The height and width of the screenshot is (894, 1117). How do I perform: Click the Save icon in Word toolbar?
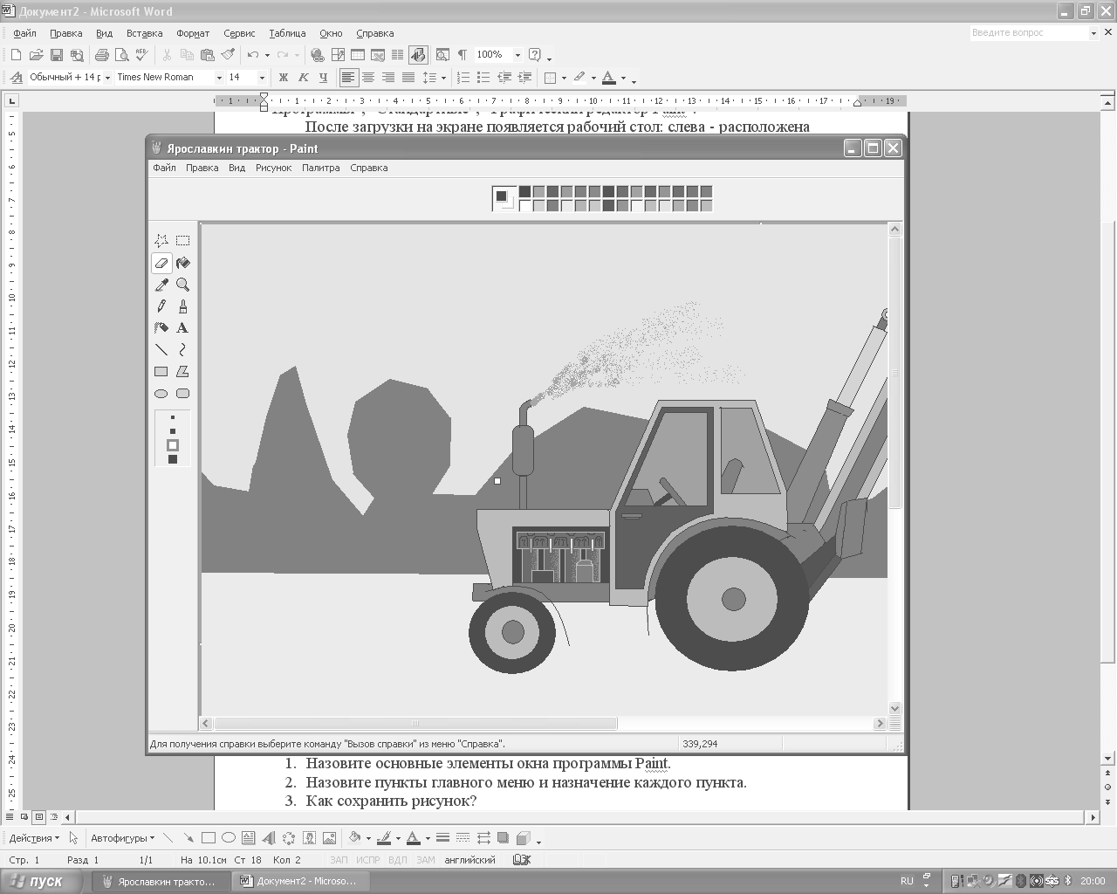pyautogui.click(x=56, y=55)
